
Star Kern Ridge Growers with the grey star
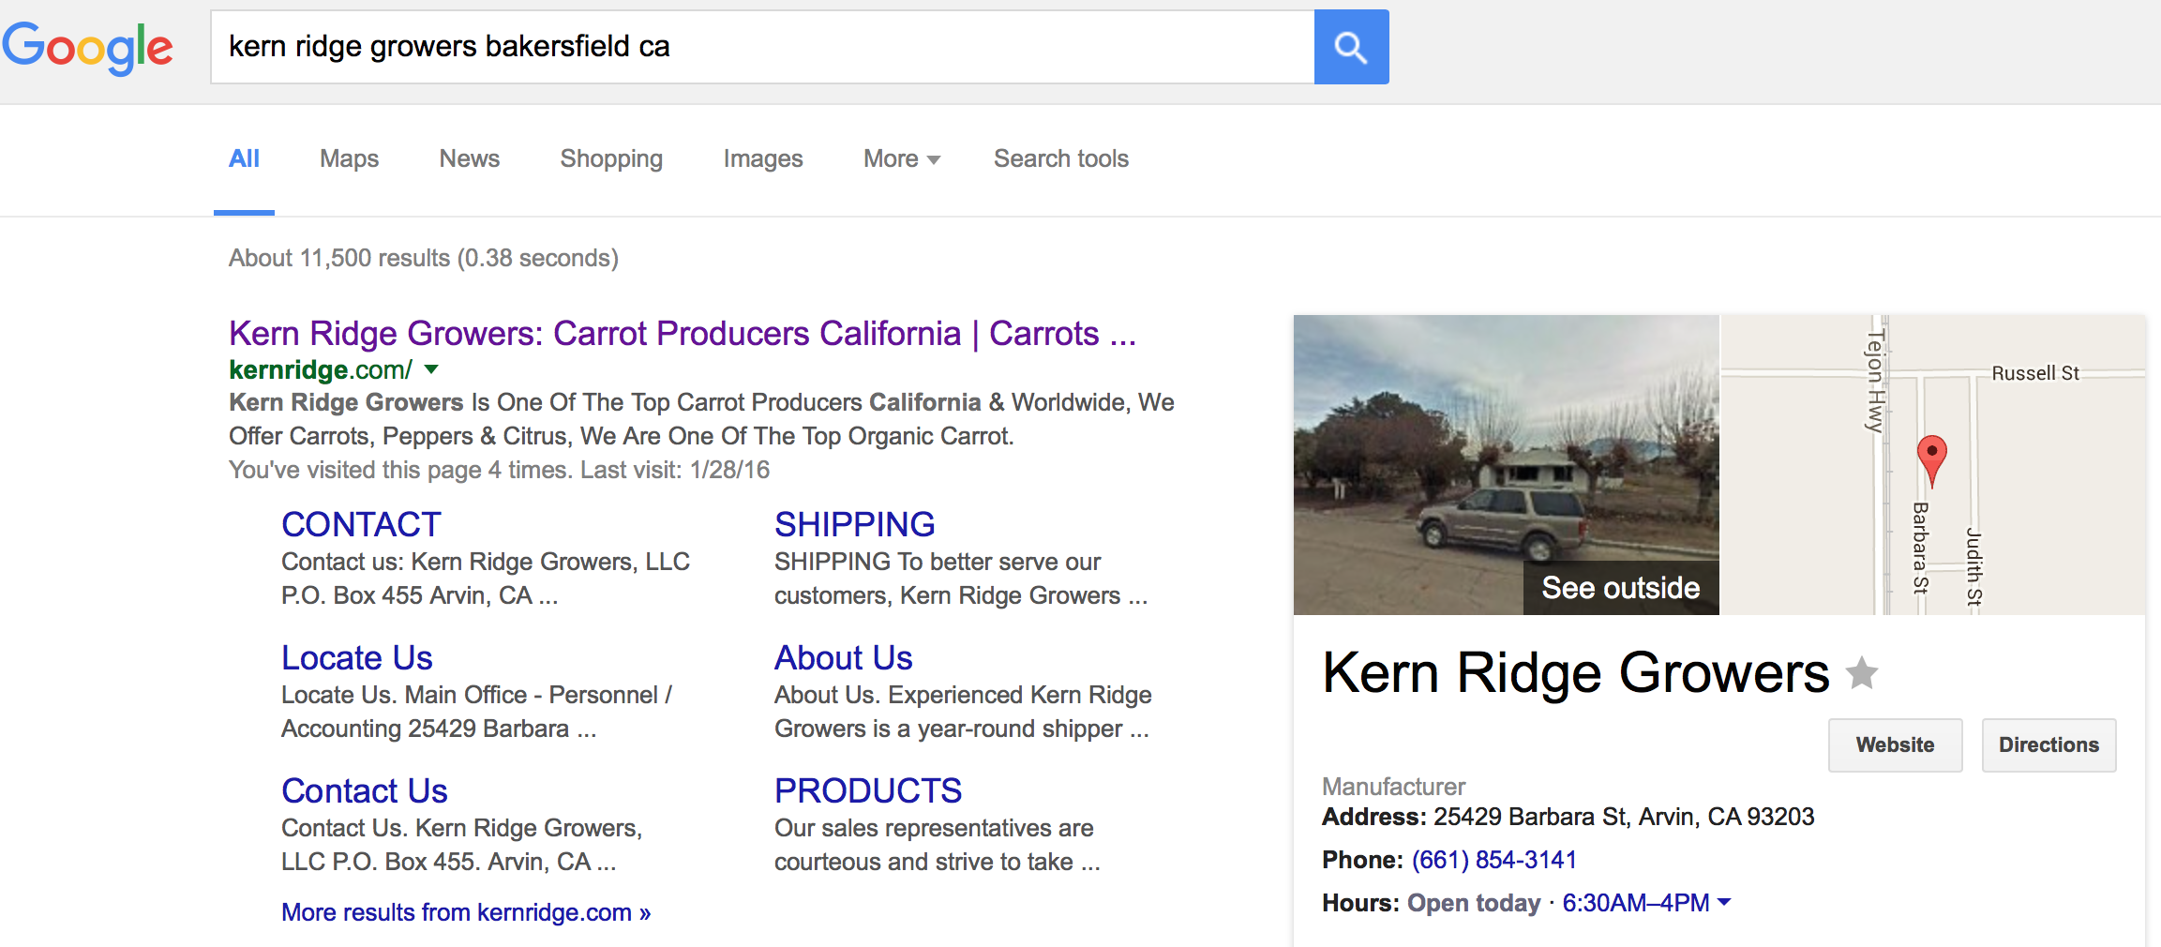pyautogui.click(x=1862, y=673)
